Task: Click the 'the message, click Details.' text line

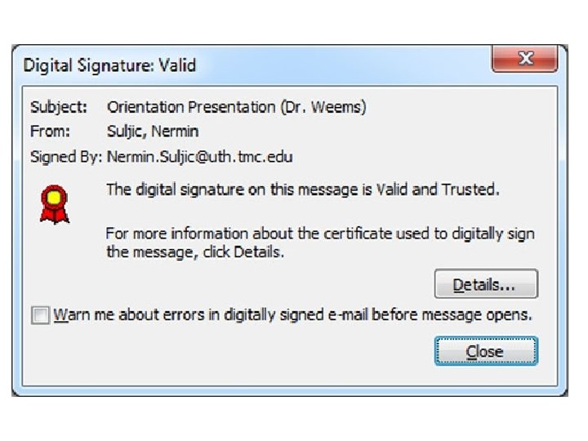Action: pyautogui.click(x=194, y=252)
